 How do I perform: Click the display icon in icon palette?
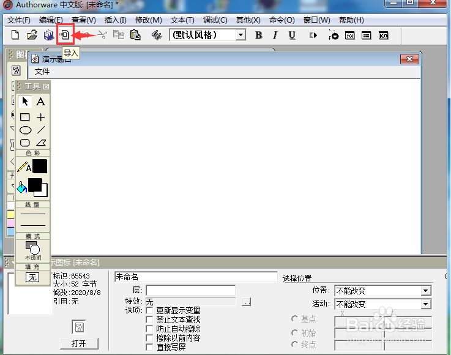click(16, 70)
